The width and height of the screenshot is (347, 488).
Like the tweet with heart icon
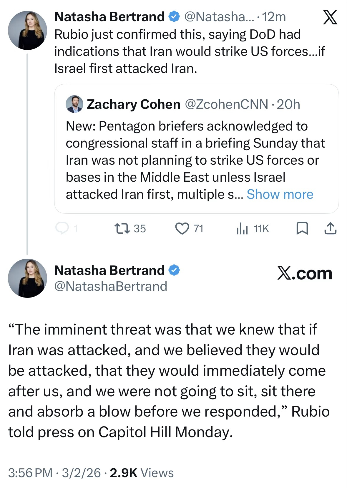pos(182,228)
